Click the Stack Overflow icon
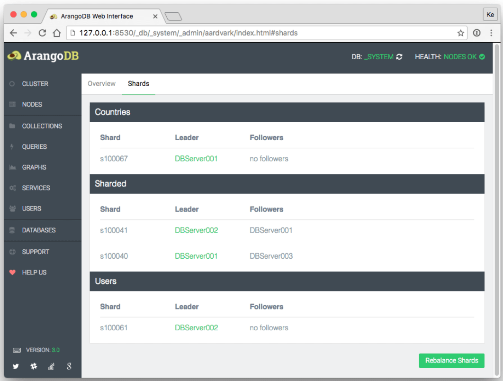This screenshot has height=381, width=503. pos(51,366)
